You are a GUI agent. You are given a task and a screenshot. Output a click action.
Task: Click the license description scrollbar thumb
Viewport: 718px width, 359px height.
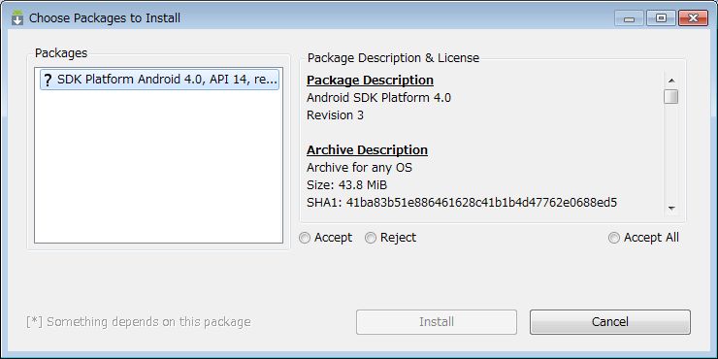pos(671,97)
